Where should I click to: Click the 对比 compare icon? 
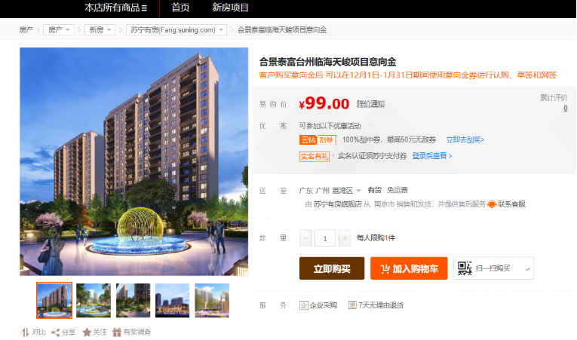(25, 332)
